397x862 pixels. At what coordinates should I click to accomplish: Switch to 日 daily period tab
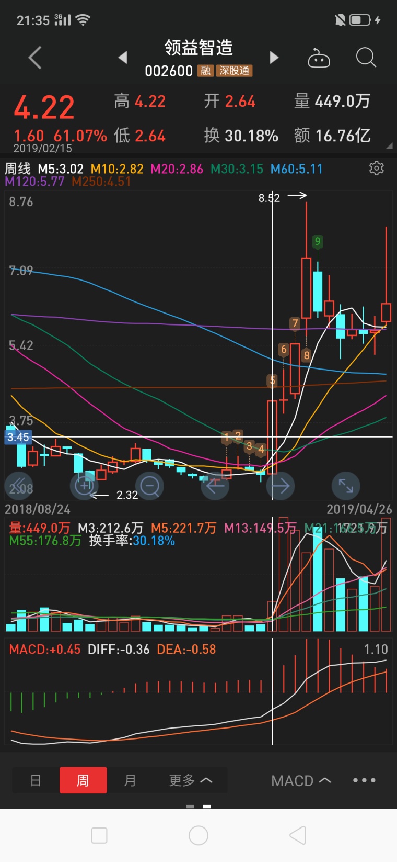[x=36, y=780]
